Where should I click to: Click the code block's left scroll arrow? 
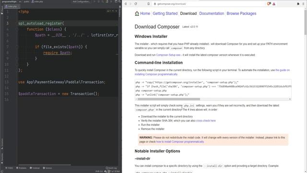(x=136, y=99)
